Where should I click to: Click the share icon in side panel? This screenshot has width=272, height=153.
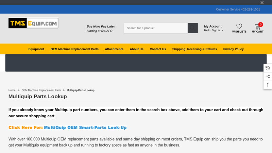pyautogui.click(x=268, y=76)
